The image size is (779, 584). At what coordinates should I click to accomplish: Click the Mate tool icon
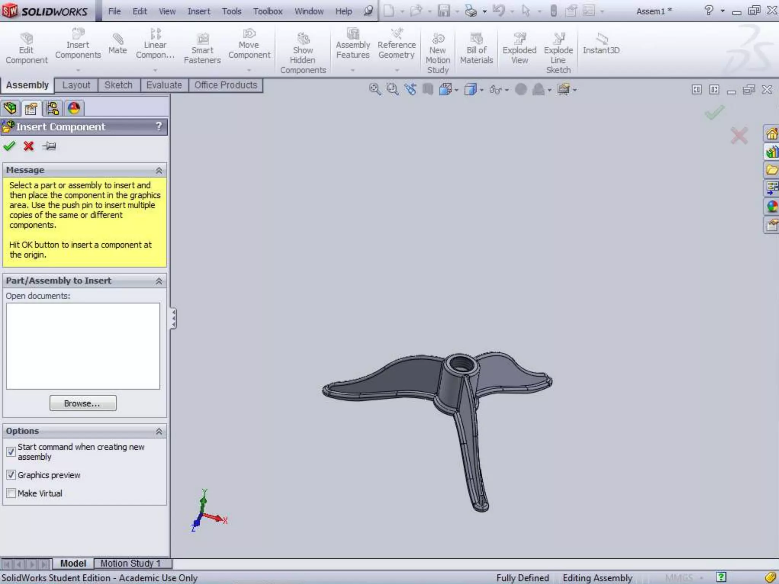[x=118, y=39]
